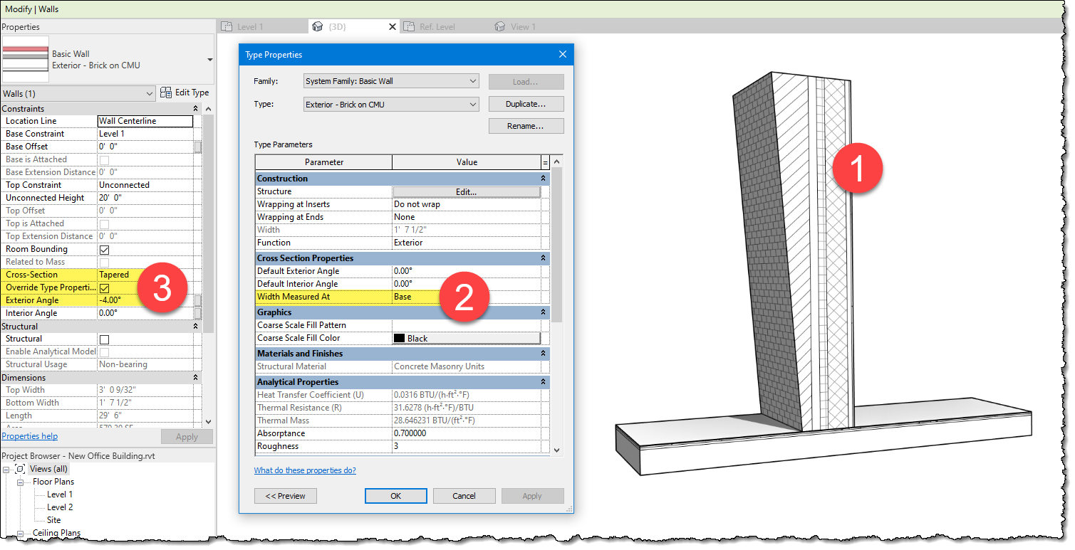Screen dimensions: 1075x550
Task: Click OK in Type Properties dialog
Action: (x=395, y=496)
